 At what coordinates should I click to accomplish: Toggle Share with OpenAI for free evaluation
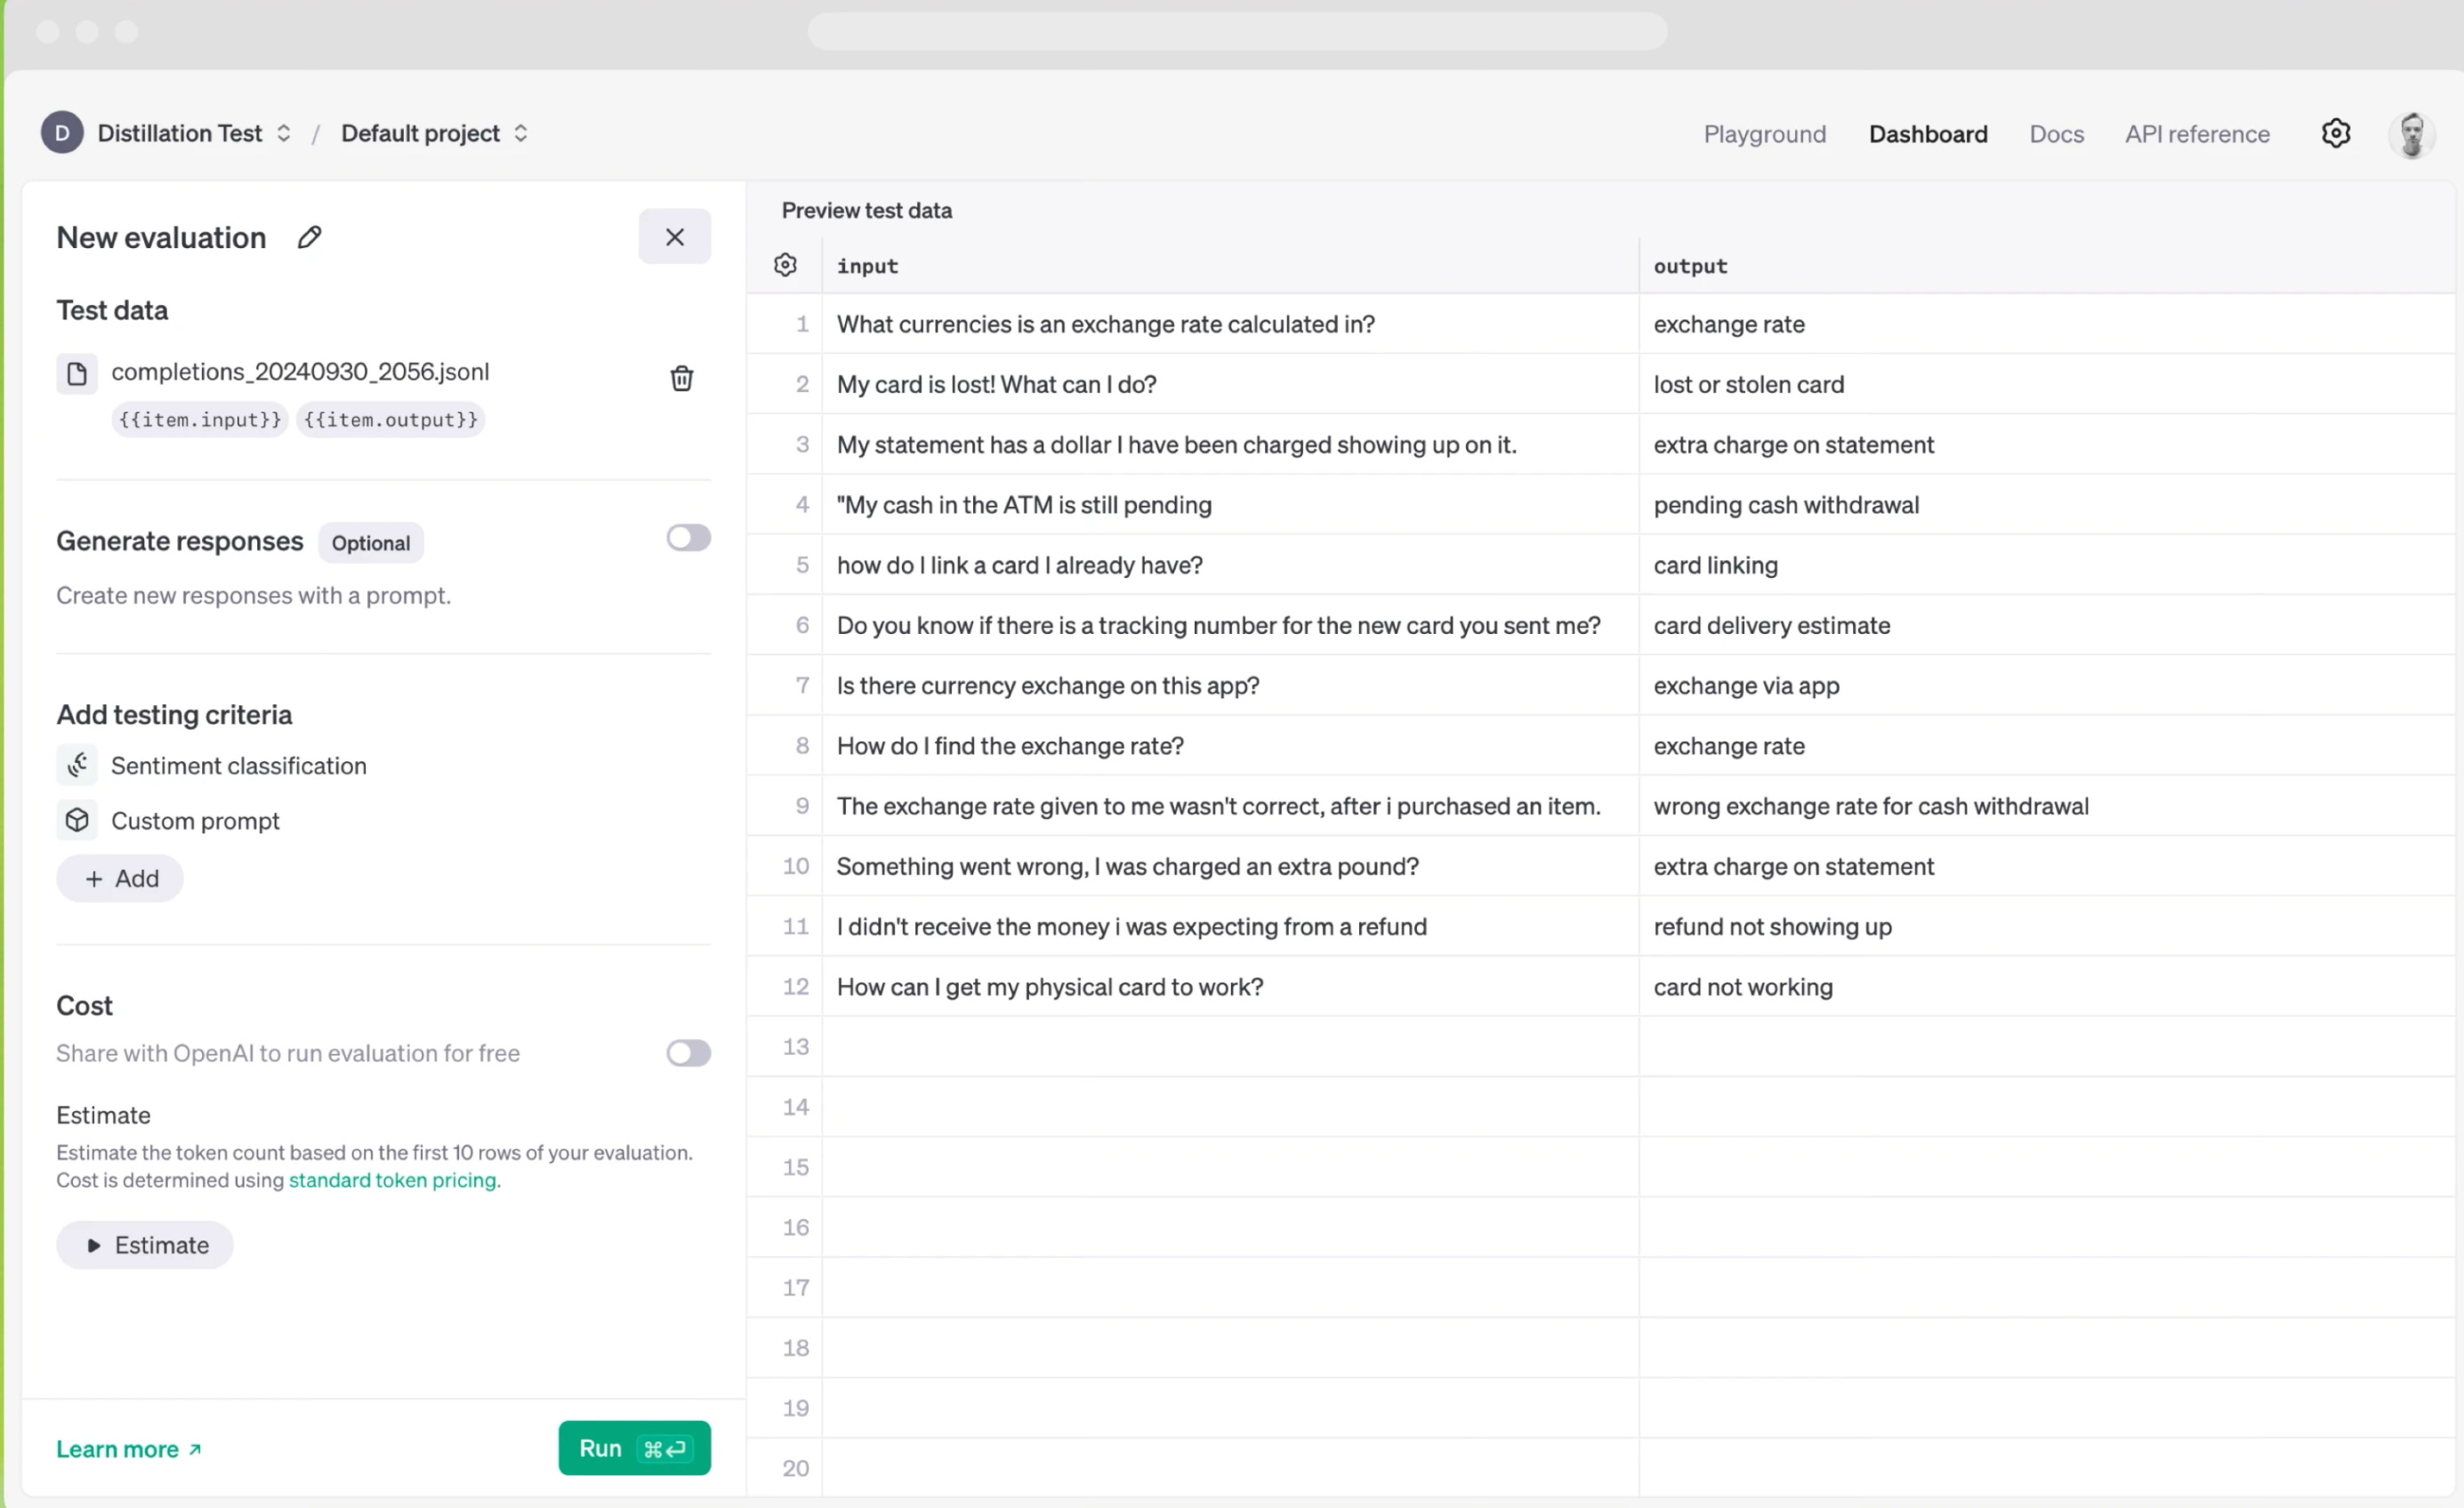(688, 1054)
